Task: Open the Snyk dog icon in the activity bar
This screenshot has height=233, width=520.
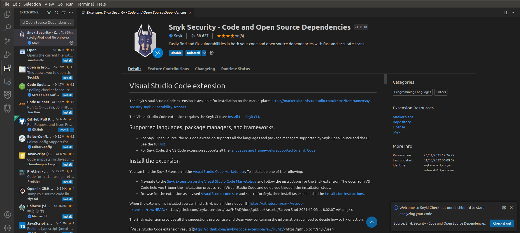Action: [8, 108]
